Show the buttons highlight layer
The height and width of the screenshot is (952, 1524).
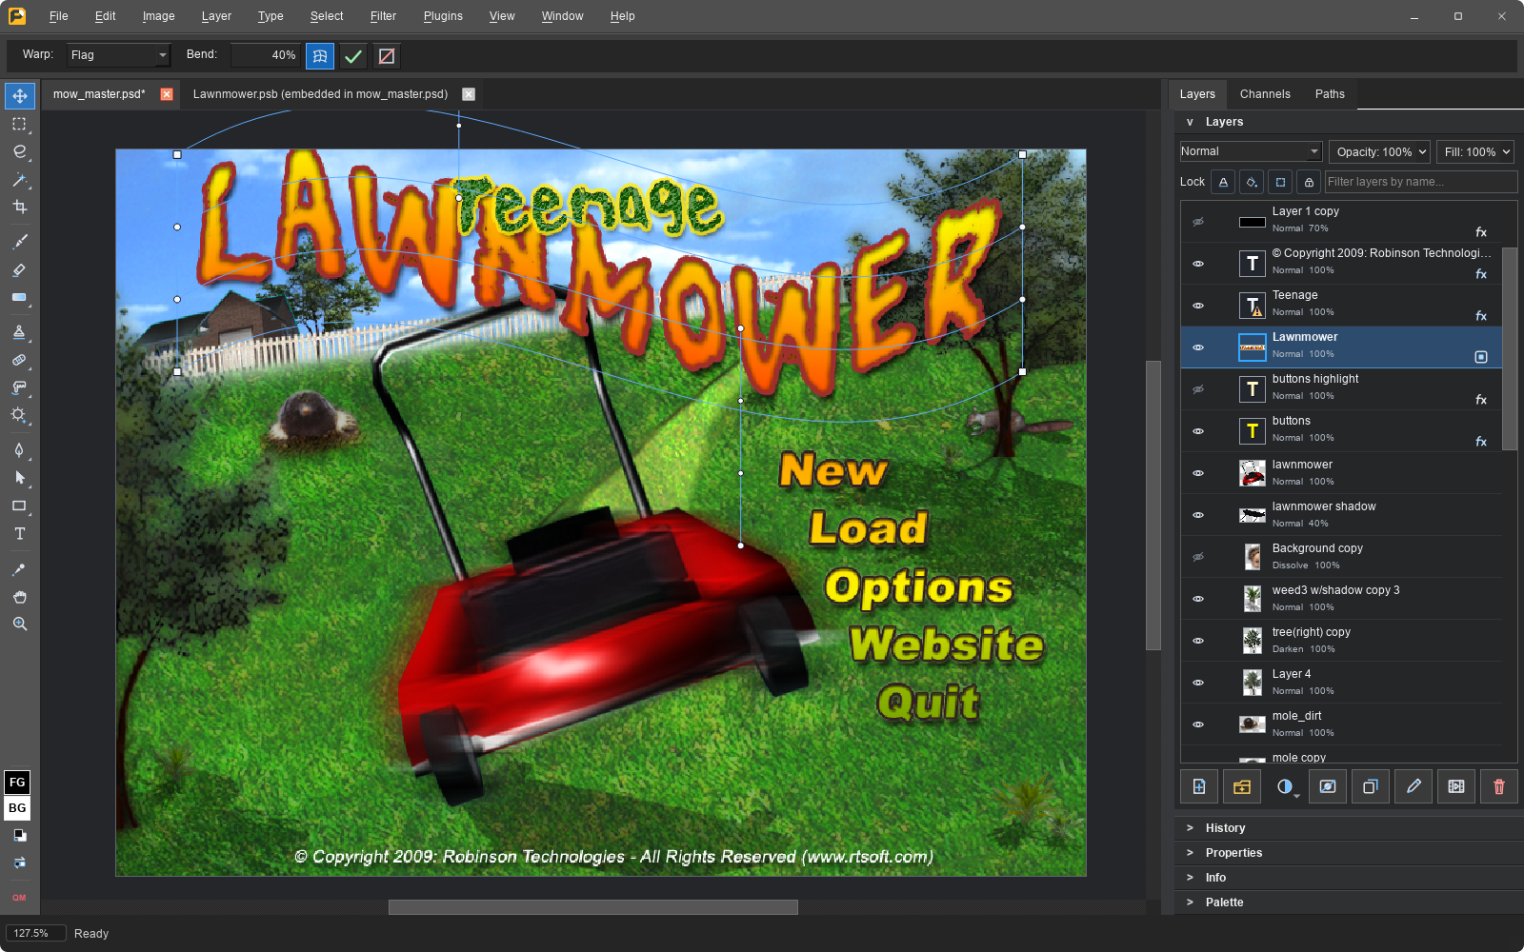(1198, 389)
